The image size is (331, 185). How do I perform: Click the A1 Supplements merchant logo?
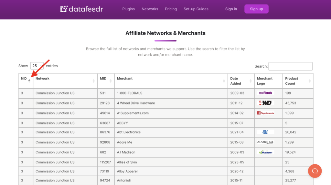tap(265, 113)
